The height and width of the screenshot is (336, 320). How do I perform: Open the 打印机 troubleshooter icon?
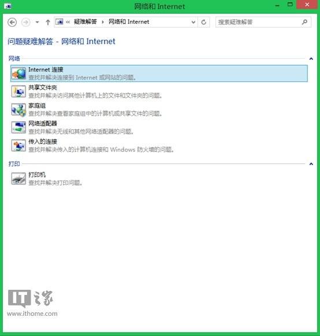tap(18, 178)
